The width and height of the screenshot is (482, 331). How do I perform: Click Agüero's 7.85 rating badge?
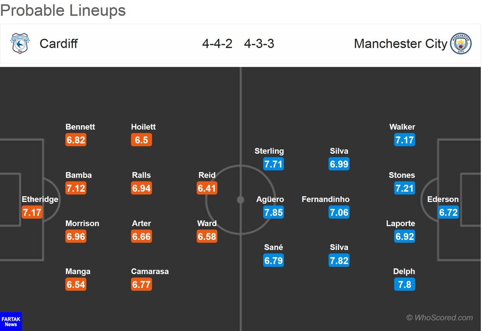(274, 212)
